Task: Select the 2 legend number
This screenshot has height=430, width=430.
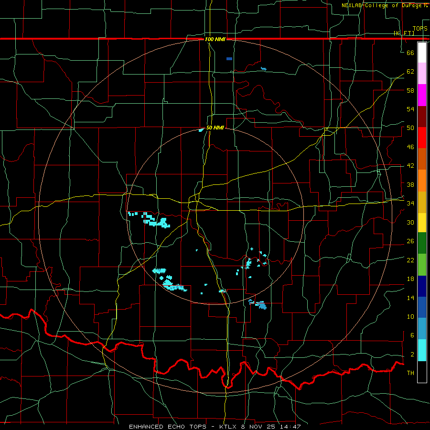Action: [x=412, y=355]
